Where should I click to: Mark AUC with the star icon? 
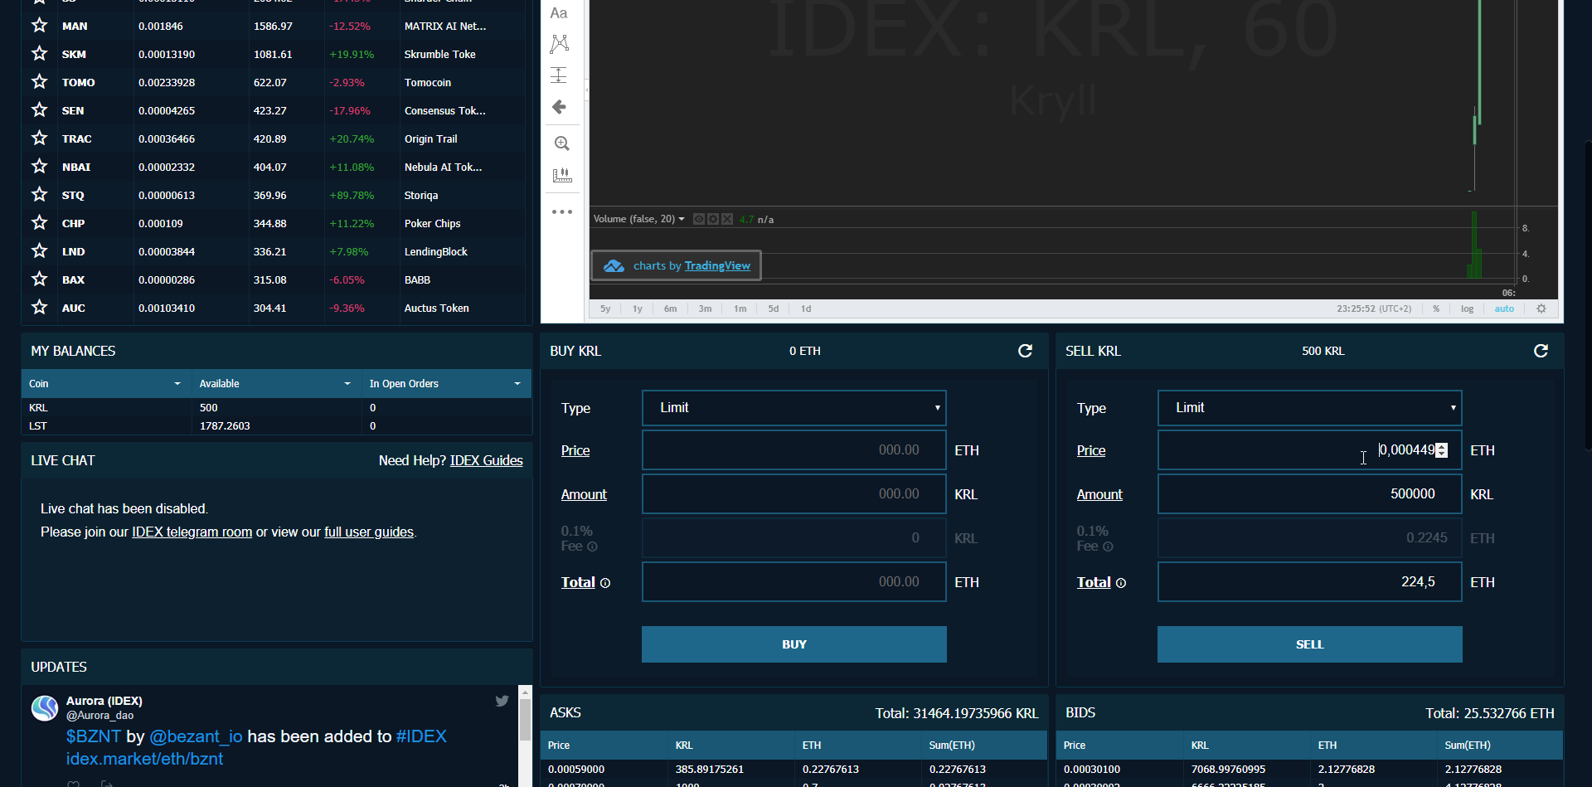tap(39, 308)
